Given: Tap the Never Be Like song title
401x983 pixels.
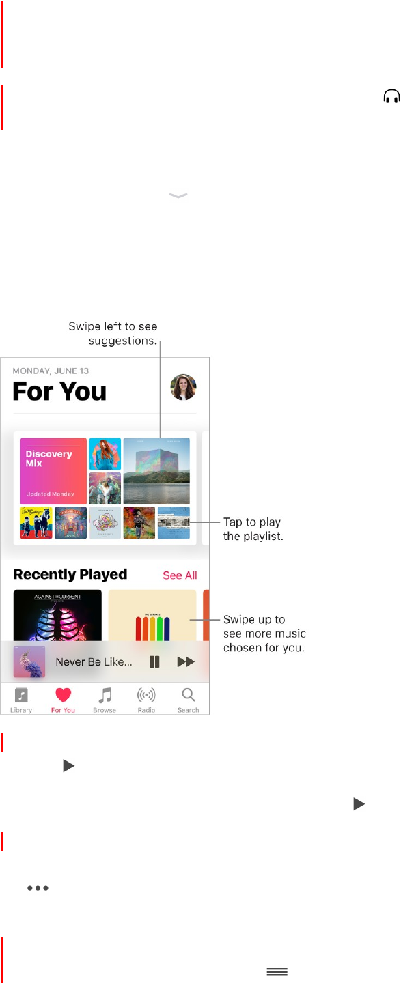Looking at the screenshot, I should click(94, 661).
